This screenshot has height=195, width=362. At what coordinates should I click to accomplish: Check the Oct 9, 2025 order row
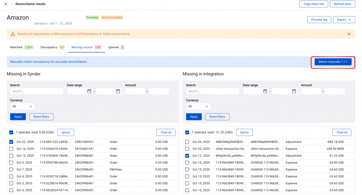click(x=11, y=163)
